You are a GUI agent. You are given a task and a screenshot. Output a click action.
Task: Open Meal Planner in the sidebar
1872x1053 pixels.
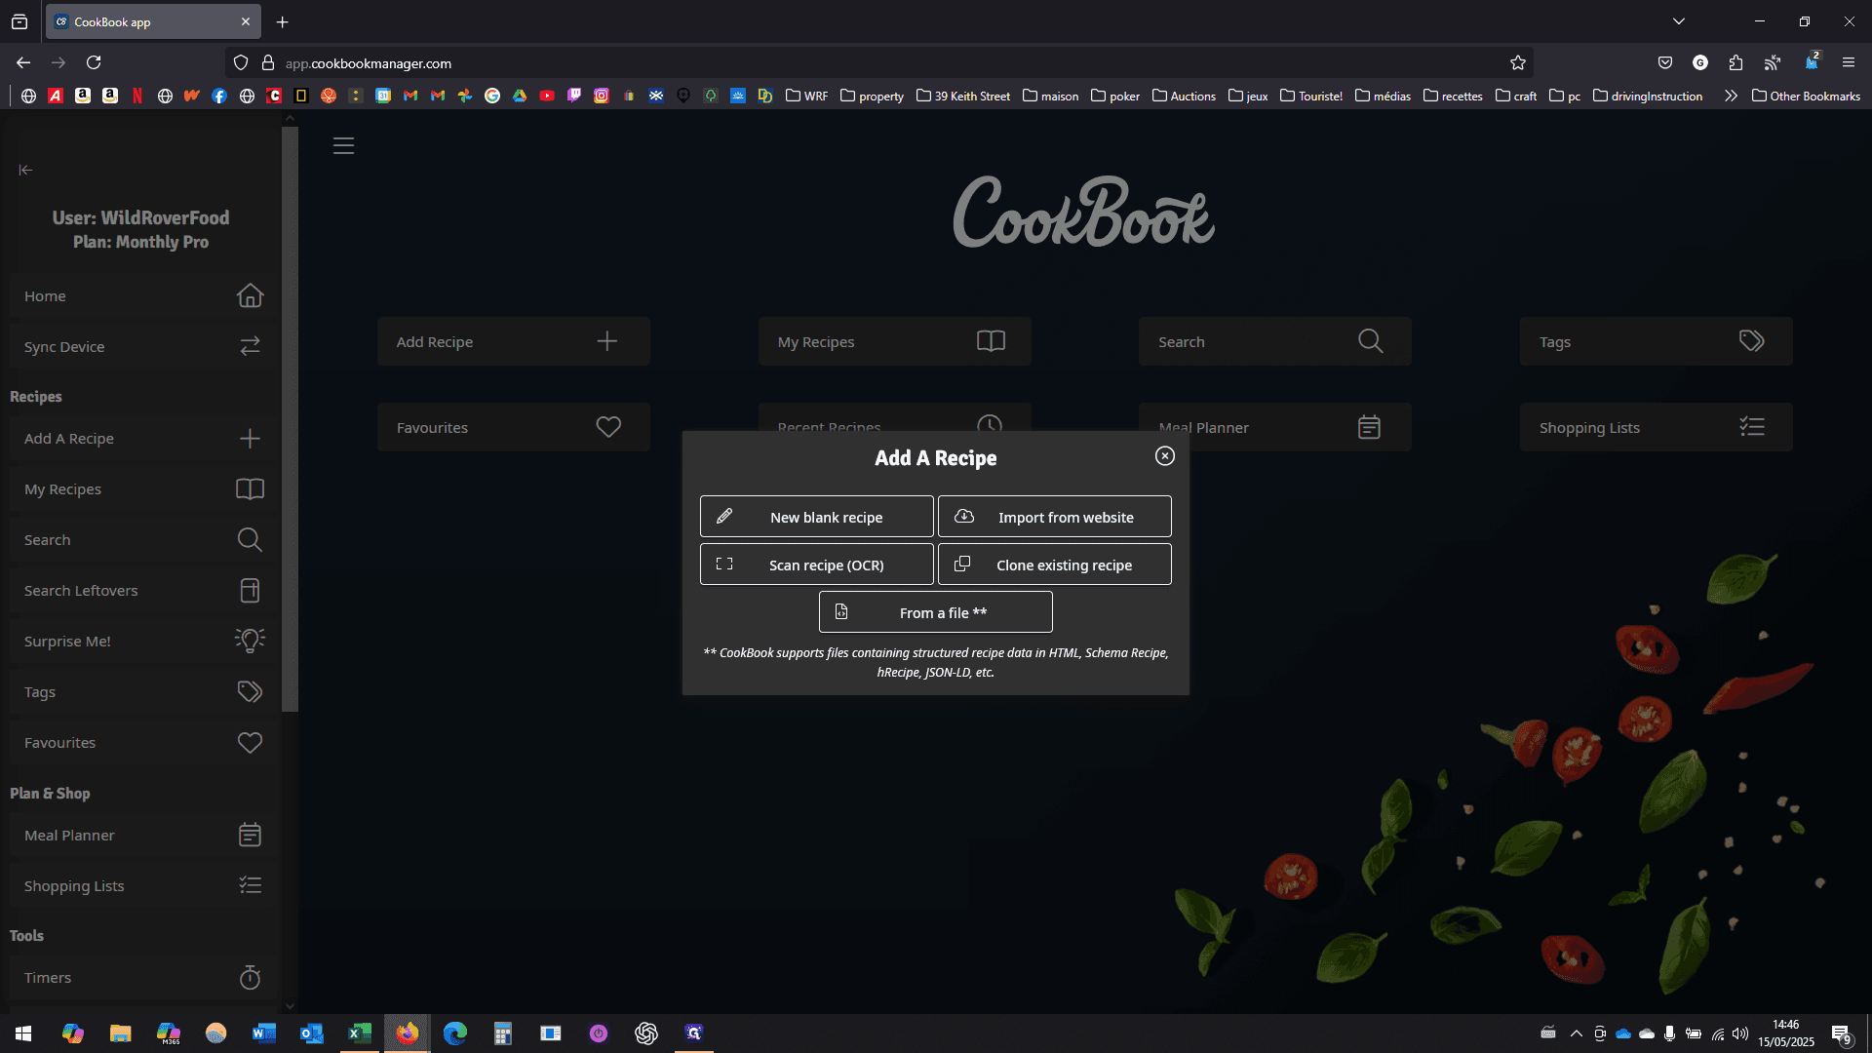(143, 835)
